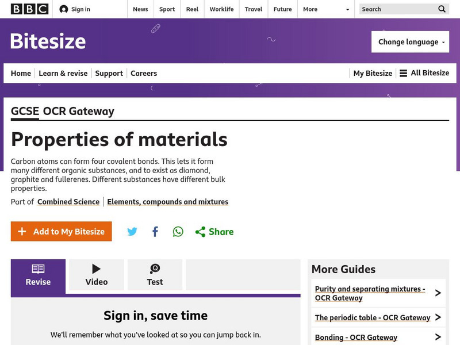Share on Twitter using the bird icon
This screenshot has height=345, width=460.
pos(132,232)
